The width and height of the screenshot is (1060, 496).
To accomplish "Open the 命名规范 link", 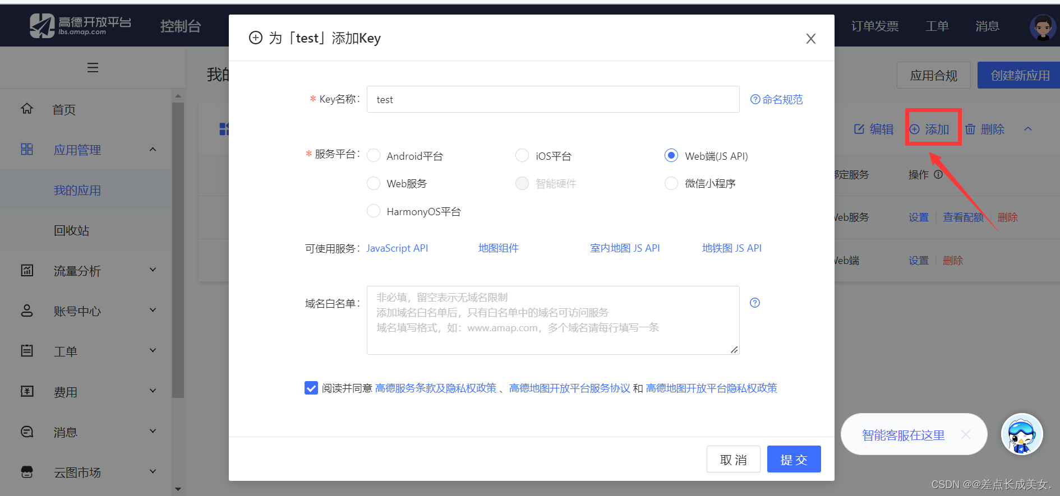I will [777, 99].
